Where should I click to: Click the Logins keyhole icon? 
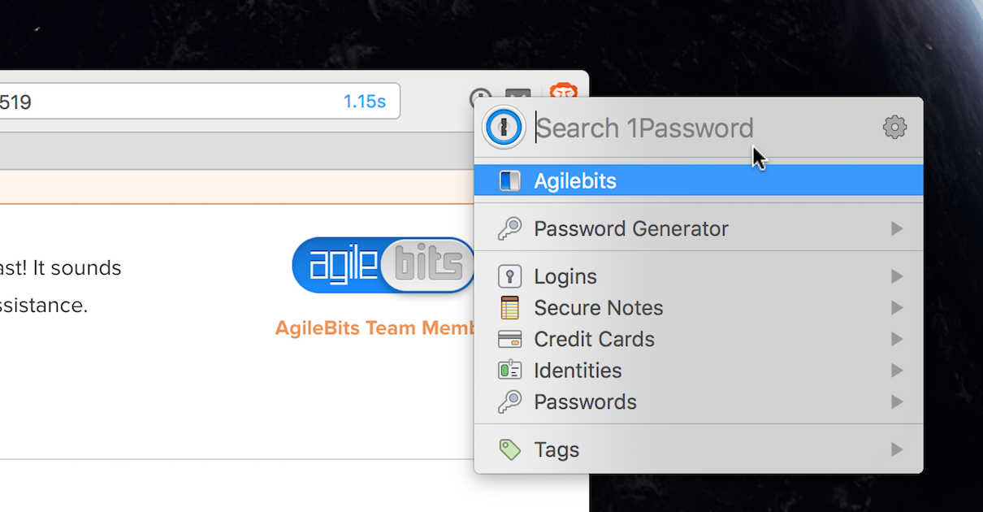coord(509,276)
